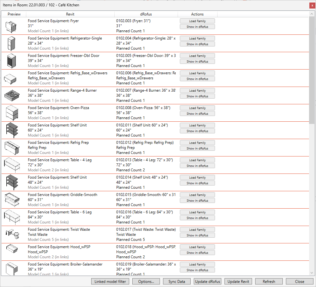Load Family for Refrig Prep row
Screen dimensions: 316x287
(x=197, y=143)
